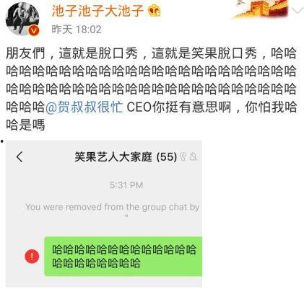This screenshot has width=304, height=289.
Task: Tap the closing text 哈是嗎 in post
Action: [25, 125]
